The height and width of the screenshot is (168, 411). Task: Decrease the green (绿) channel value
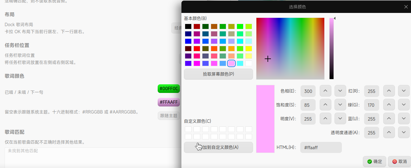pos(404,105)
